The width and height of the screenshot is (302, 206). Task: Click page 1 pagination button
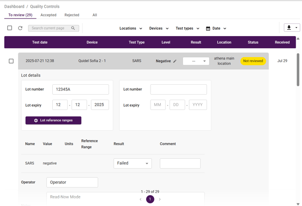tap(150, 199)
